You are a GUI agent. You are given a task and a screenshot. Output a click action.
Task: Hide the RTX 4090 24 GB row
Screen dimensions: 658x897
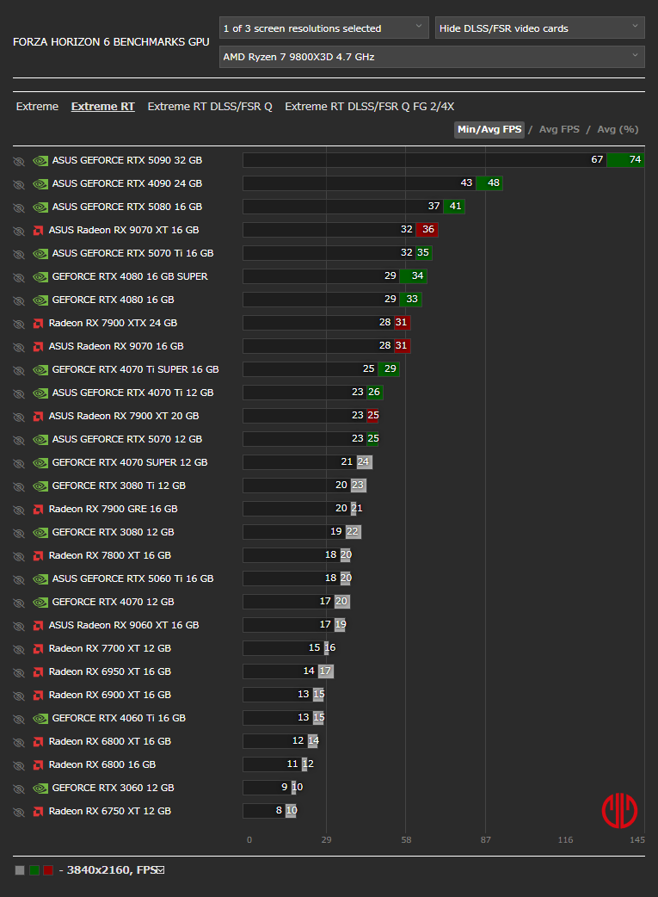point(19,184)
